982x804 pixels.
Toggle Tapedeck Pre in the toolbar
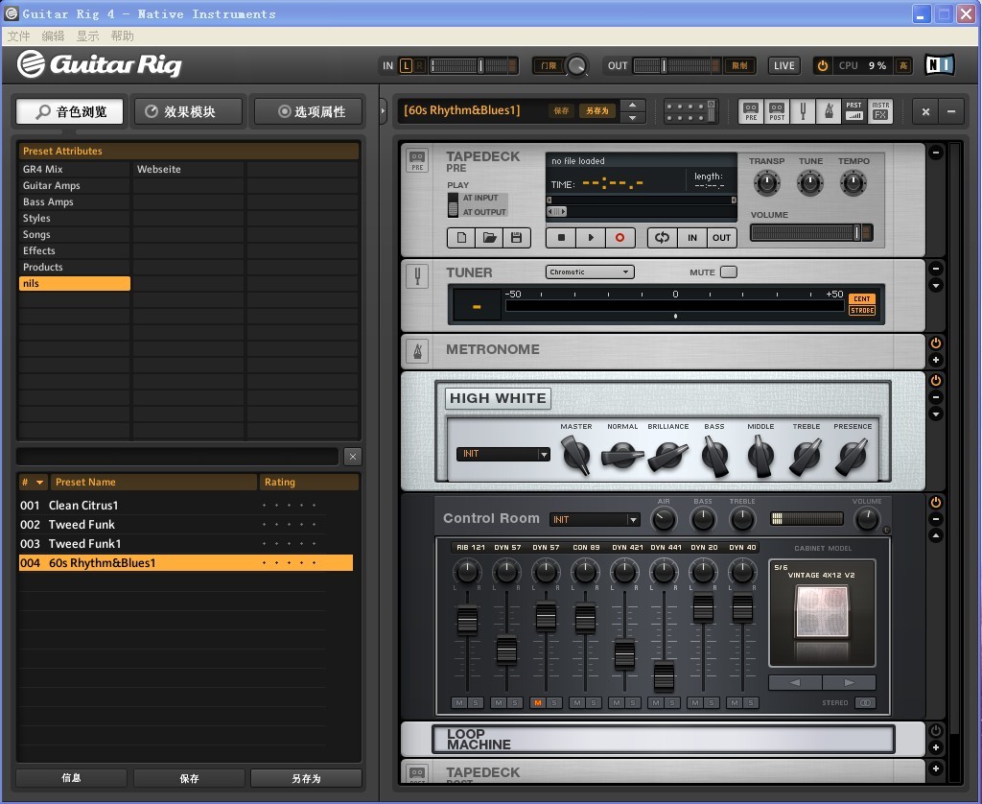click(x=751, y=111)
